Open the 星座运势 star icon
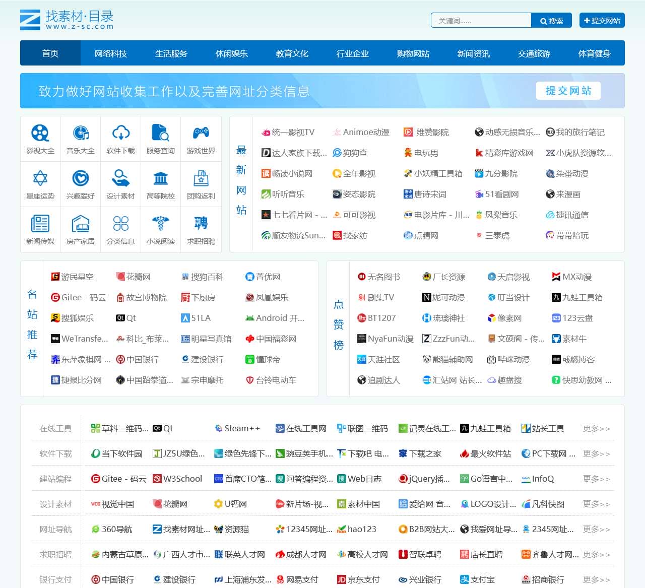This screenshot has width=645, height=588. 40,178
